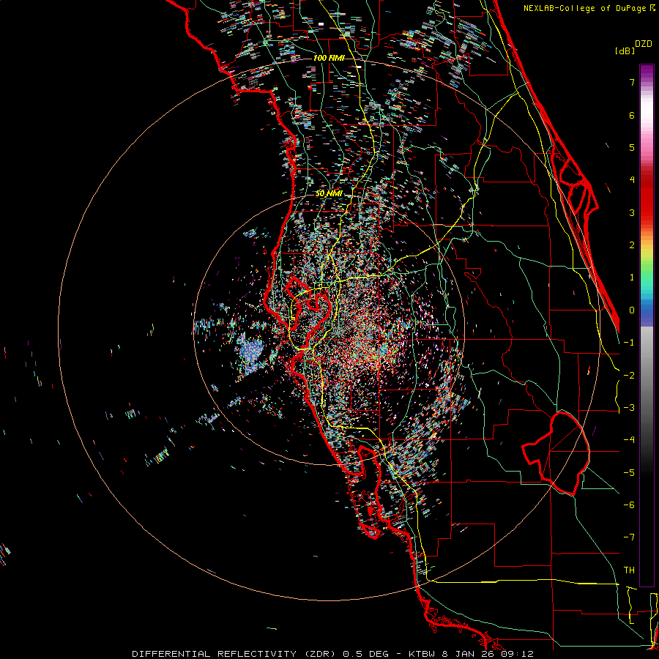Click the '100 NMI' range ring label

(329, 58)
